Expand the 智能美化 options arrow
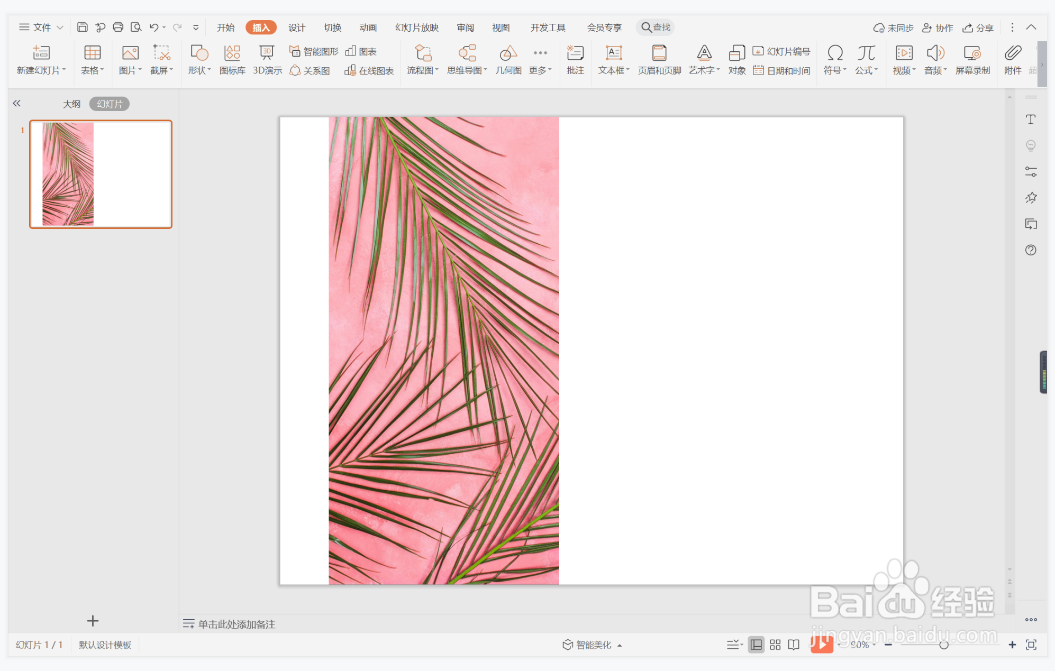 620,645
